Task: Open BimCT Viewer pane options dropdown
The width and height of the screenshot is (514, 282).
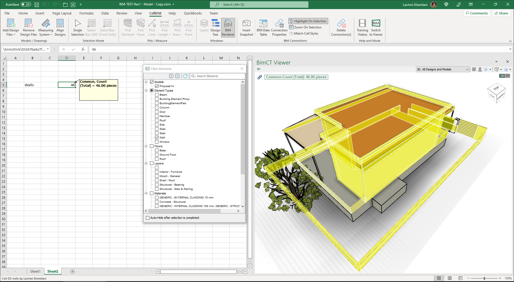Action: click(496, 62)
